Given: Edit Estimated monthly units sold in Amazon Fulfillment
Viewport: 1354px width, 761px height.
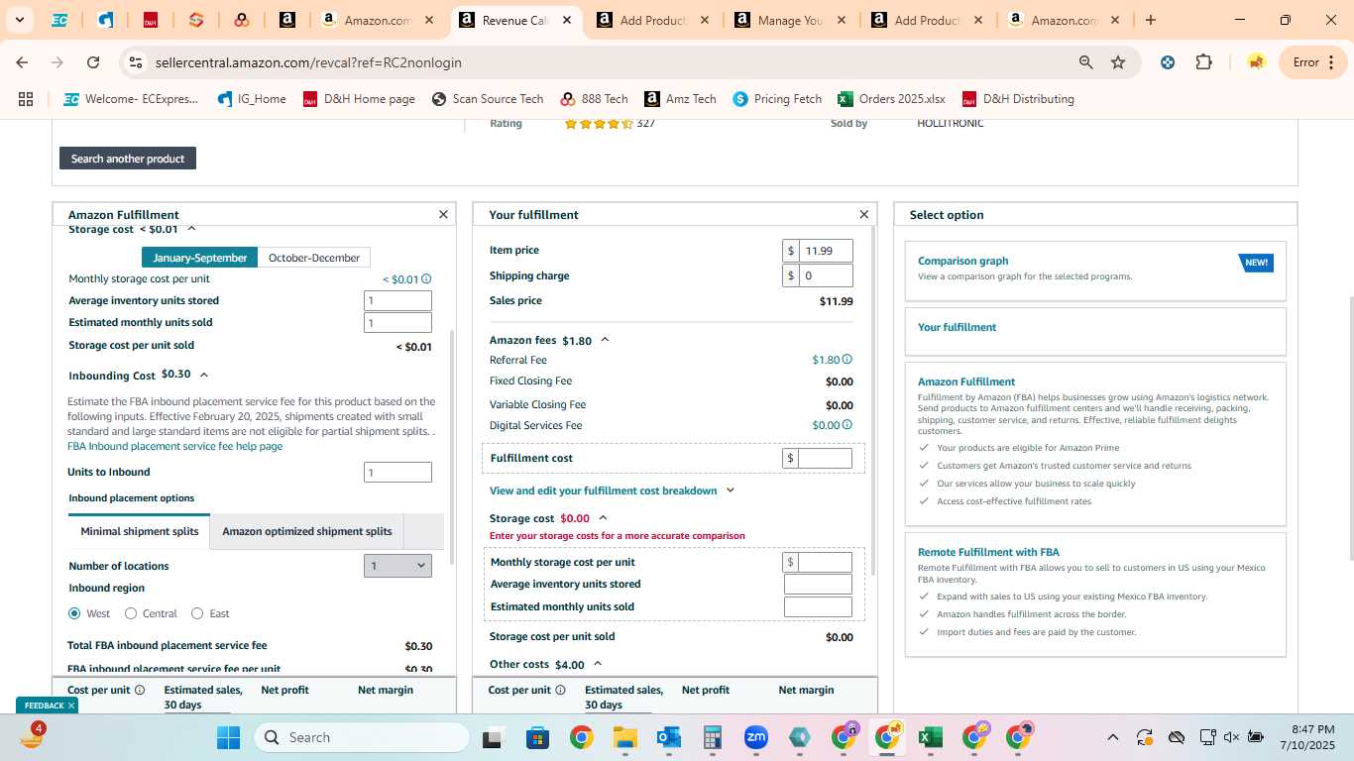Looking at the screenshot, I should click(397, 322).
